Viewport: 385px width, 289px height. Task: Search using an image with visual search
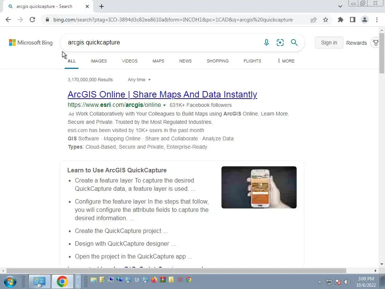[280, 43]
